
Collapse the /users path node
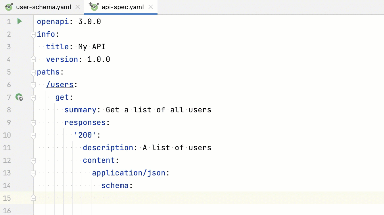tap(33, 85)
